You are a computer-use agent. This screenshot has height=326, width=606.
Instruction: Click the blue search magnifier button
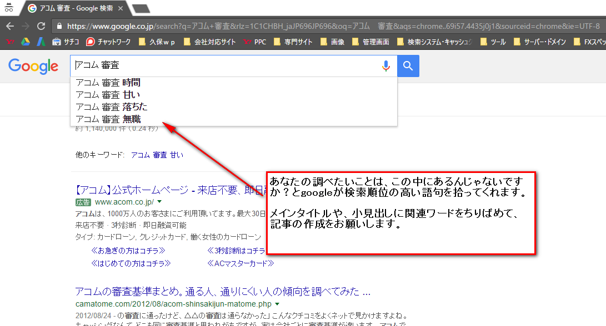tap(408, 66)
